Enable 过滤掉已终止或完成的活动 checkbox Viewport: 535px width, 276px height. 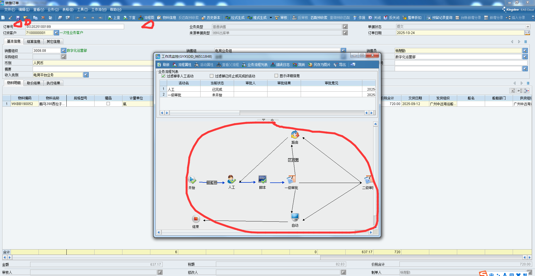click(211, 76)
